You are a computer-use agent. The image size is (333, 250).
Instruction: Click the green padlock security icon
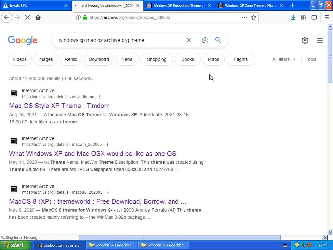(85, 18)
